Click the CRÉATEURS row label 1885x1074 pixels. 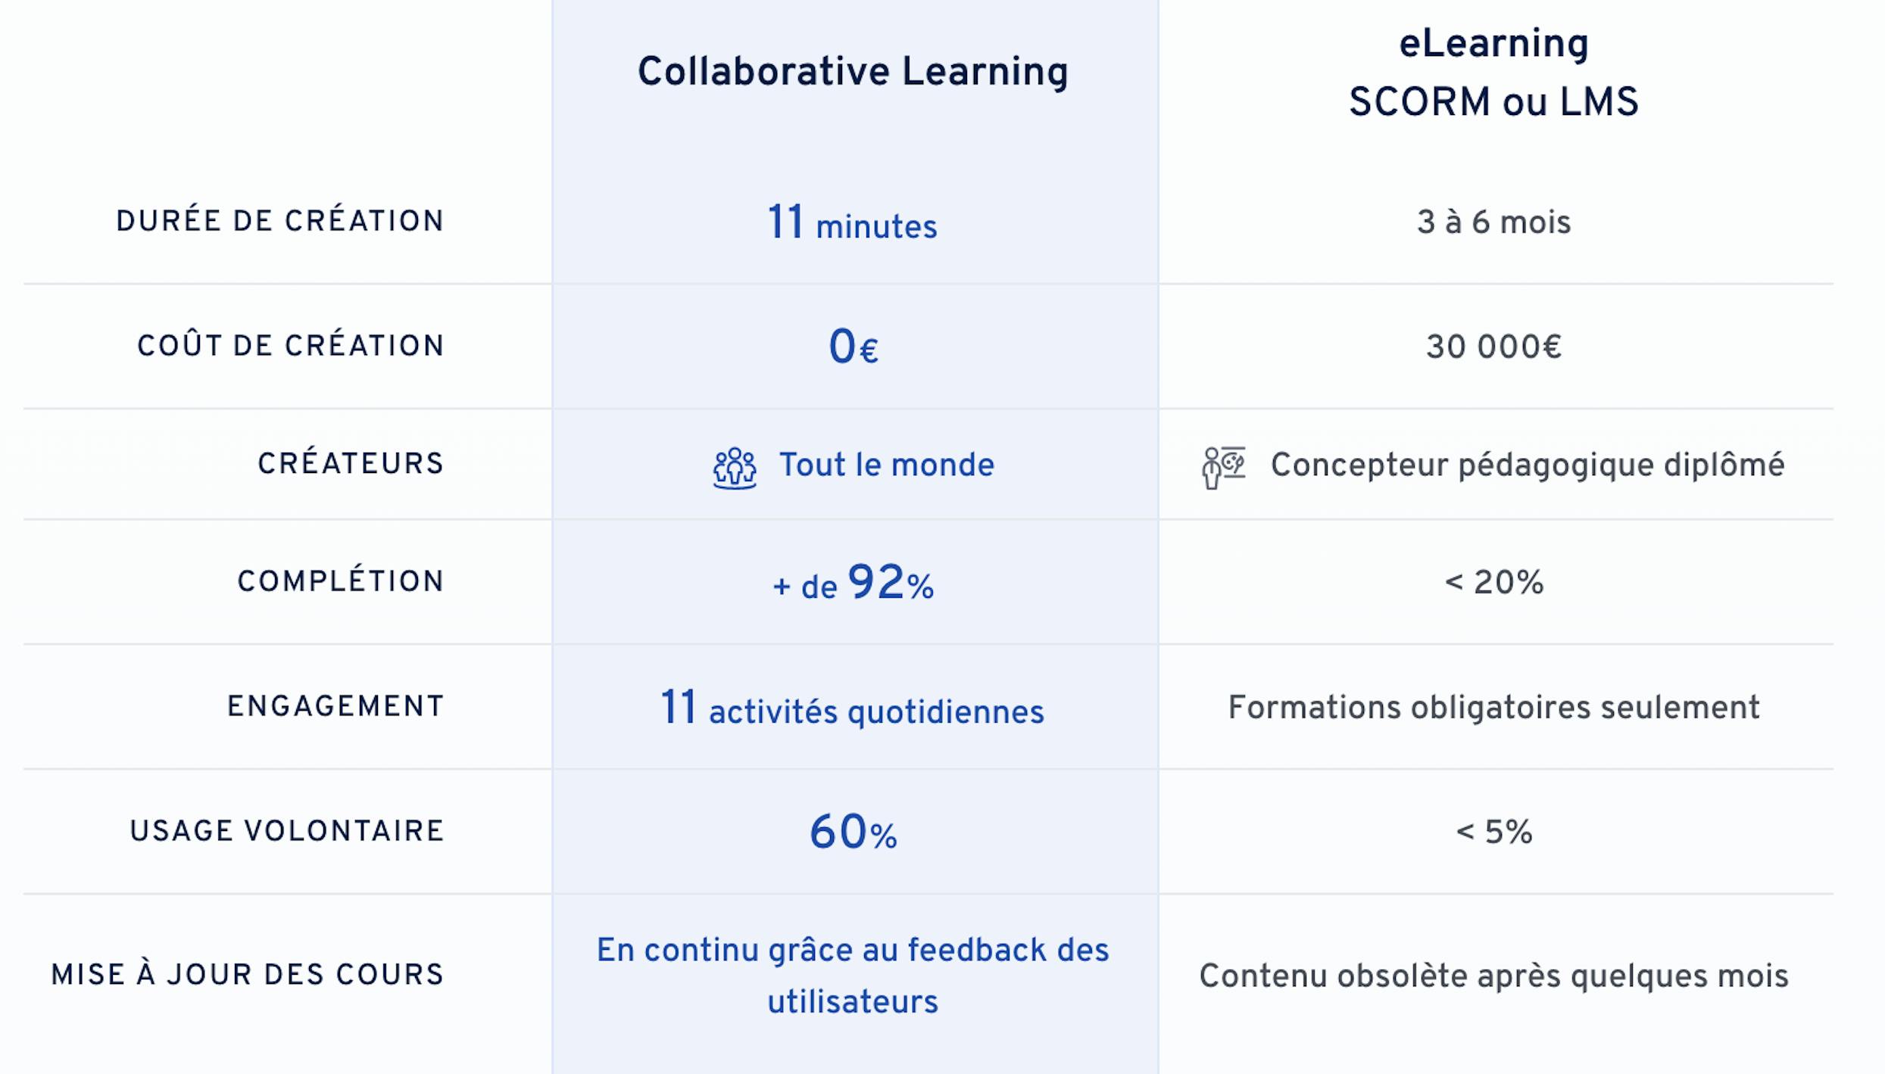coord(351,464)
